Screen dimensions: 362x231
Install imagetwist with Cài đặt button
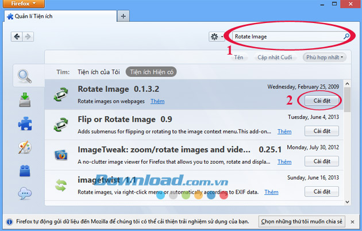coord(322,191)
